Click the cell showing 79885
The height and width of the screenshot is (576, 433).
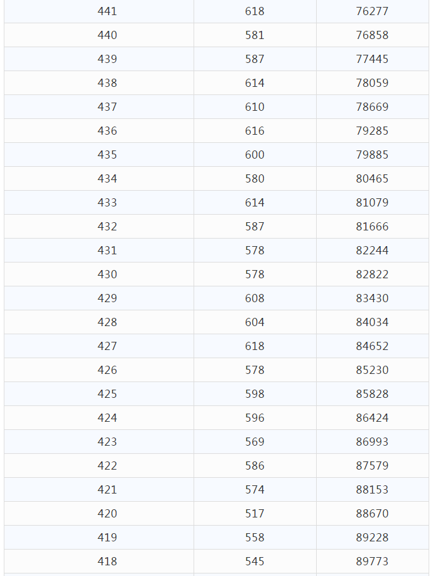[x=372, y=155]
